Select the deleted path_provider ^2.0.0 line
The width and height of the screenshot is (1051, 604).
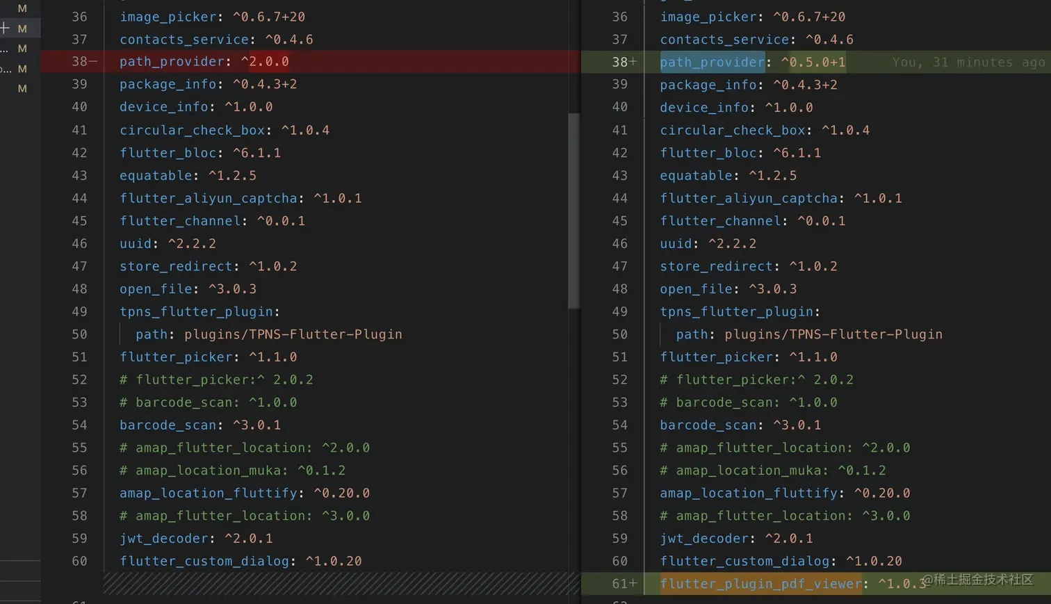204,62
